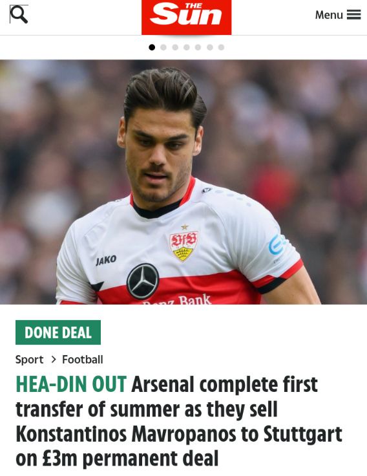Jump to third carousel dot

175,47
